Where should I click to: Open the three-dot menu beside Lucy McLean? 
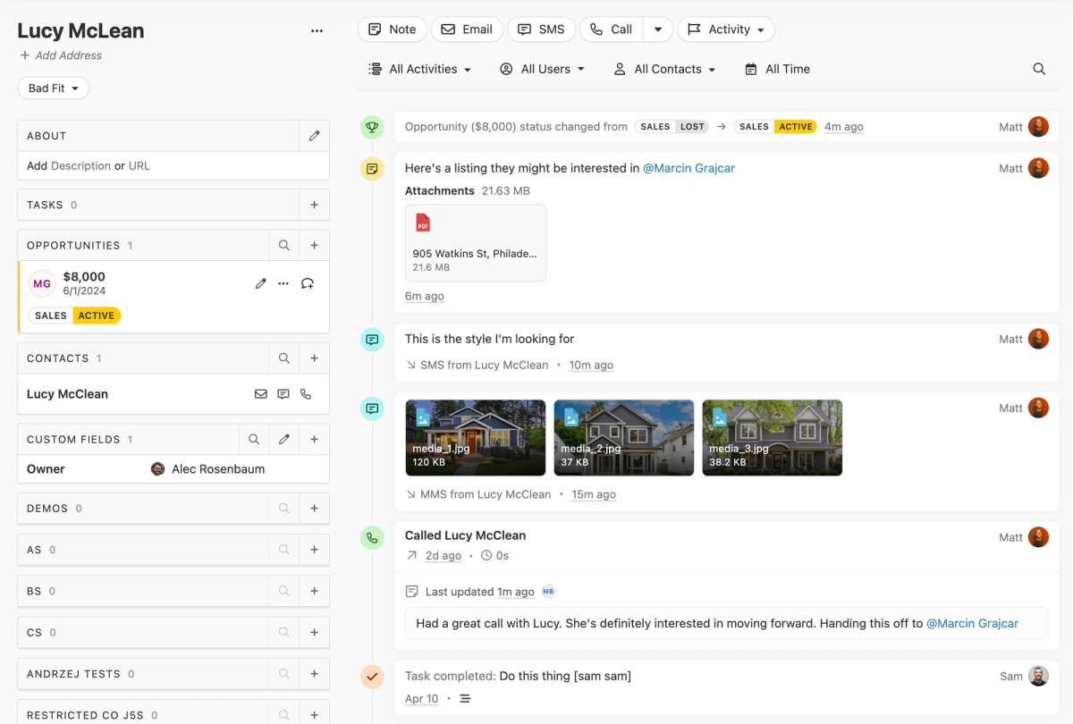317,30
